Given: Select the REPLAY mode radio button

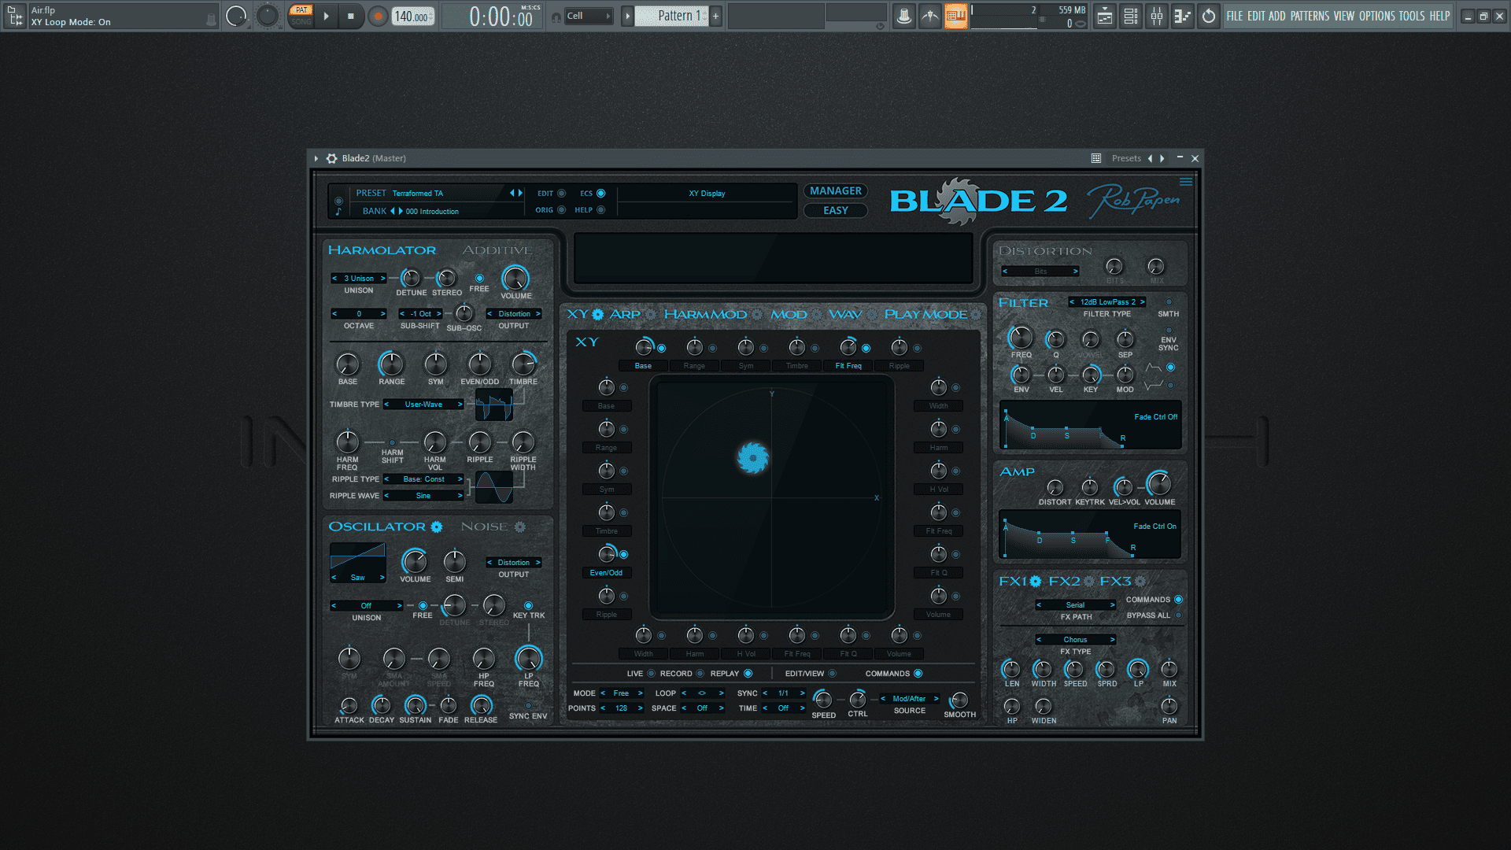Looking at the screenshot, I should pos(748,674).
